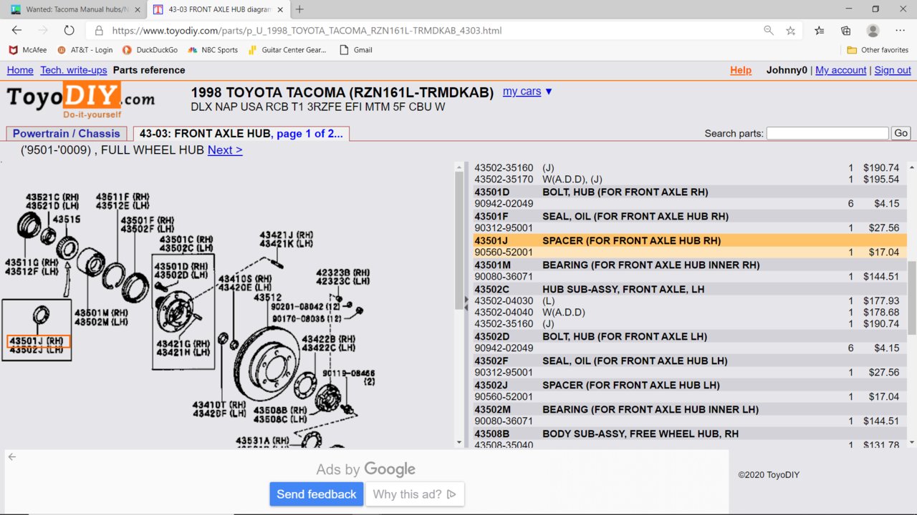Close the 43-03 FRONT AXLE HUB tab

click(x=281, y=9)
